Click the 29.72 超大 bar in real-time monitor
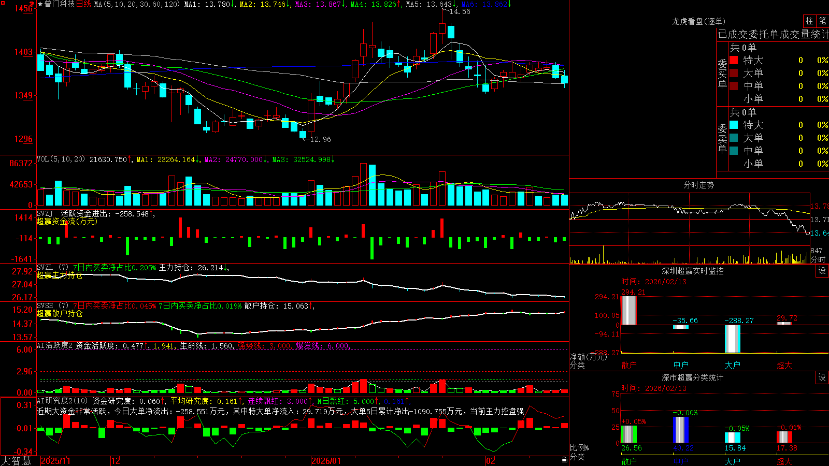 pyautogui.click(x=784, y=323)
